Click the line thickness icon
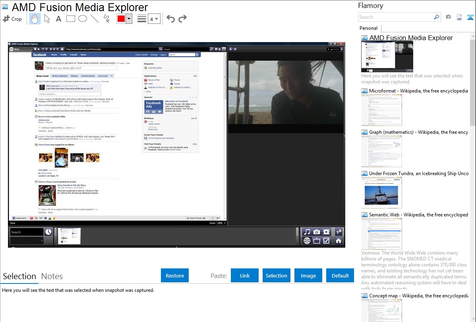Image resolution: width=476 pixels, height=322 pixels. coord(142,19)
